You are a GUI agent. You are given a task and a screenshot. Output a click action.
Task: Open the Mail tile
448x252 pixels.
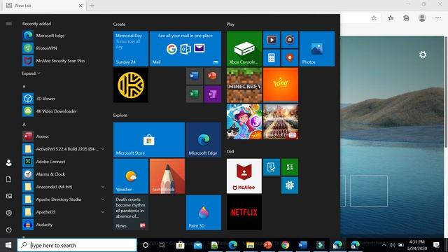(x=185, y=48)
